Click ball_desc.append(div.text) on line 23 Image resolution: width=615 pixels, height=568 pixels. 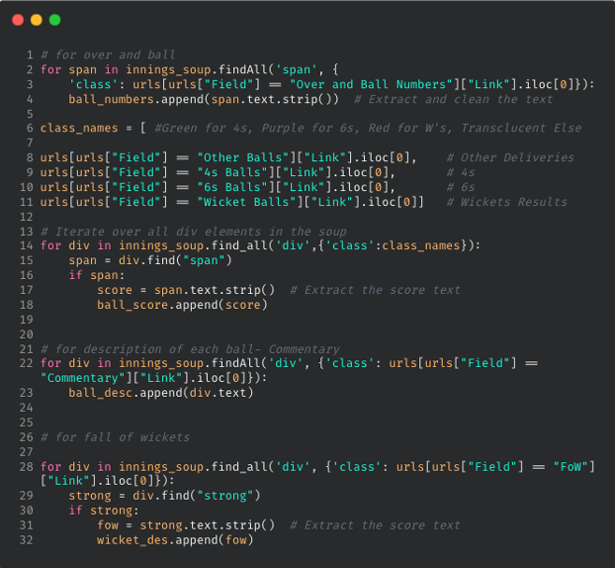tap(160, 393)
